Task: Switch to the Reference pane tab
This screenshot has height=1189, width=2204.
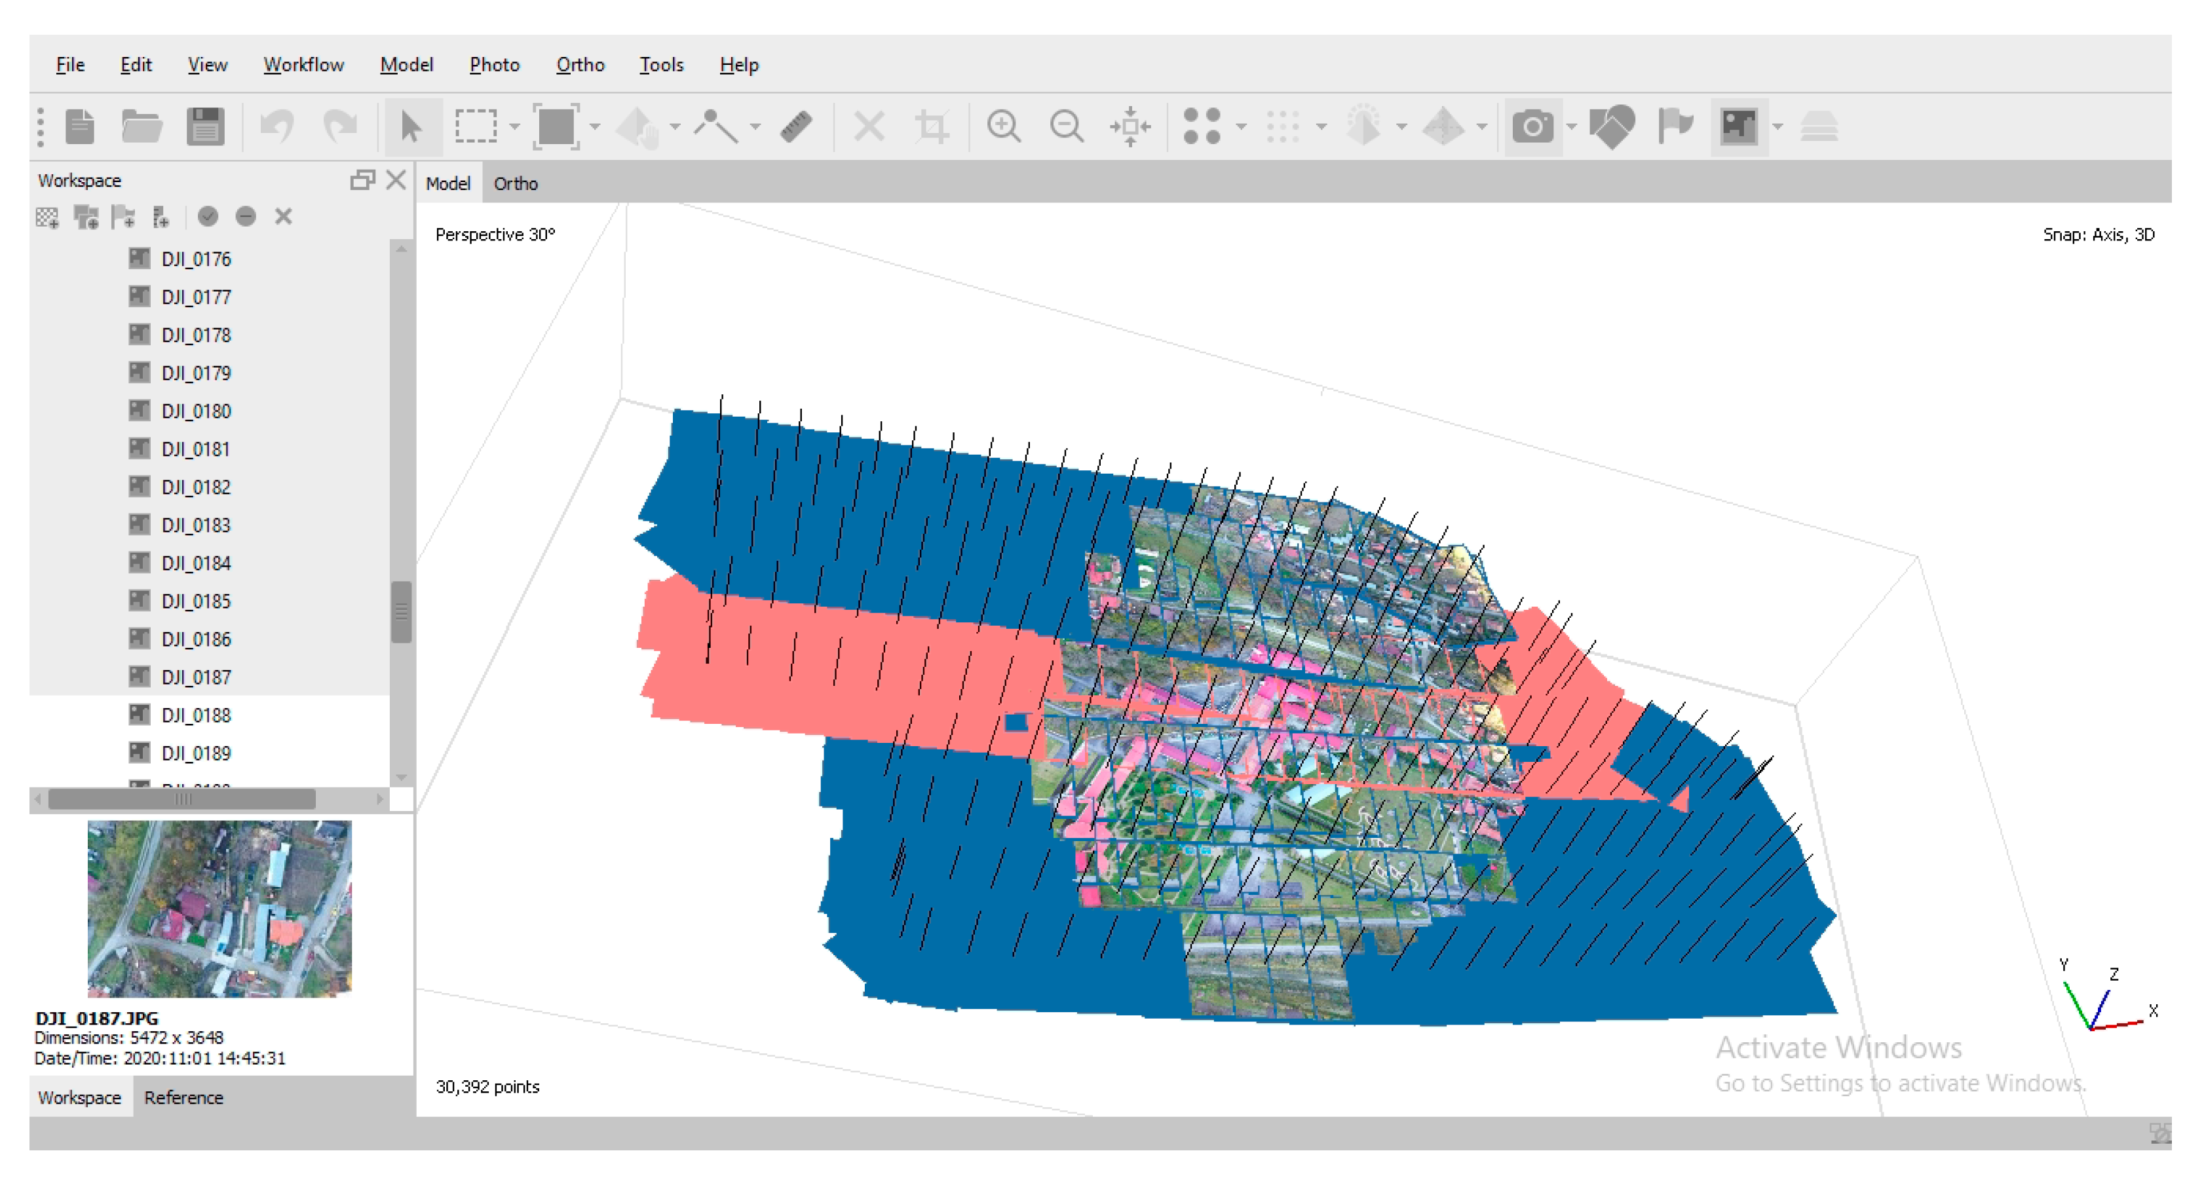Action: (x=183, y=1097)
